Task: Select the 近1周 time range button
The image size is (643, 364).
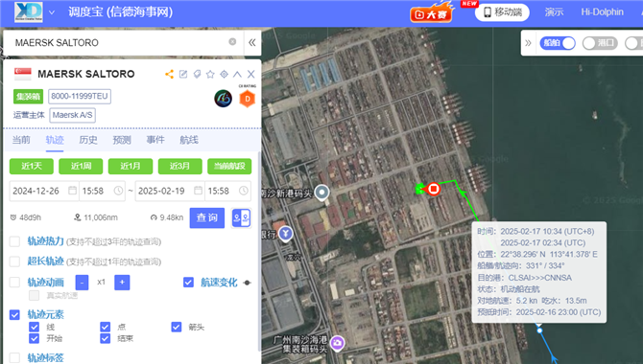Action: (81, 167)
